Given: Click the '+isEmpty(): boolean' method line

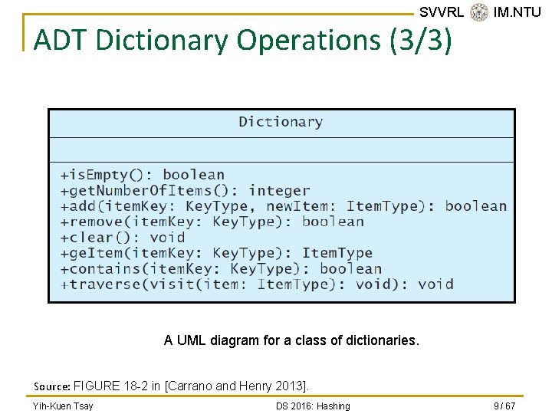Looking at the screenshot, I should [x=143, y=175].
